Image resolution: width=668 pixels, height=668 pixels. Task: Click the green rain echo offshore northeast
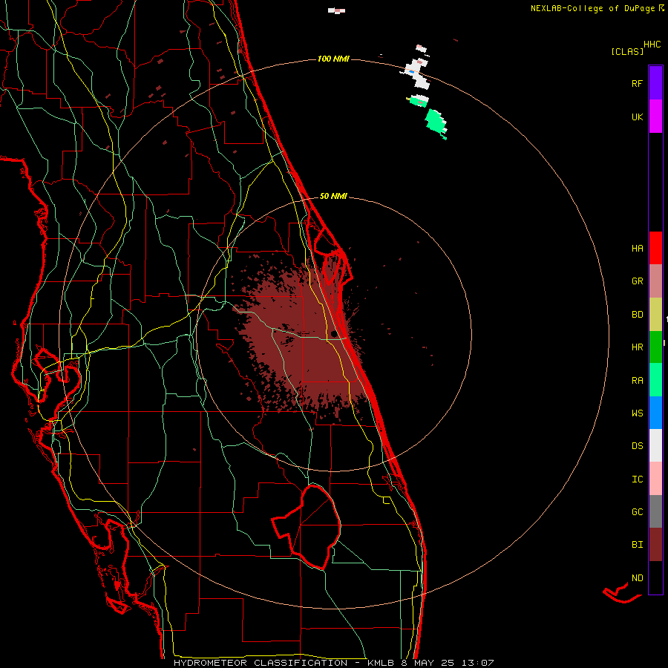coord(436,122)
